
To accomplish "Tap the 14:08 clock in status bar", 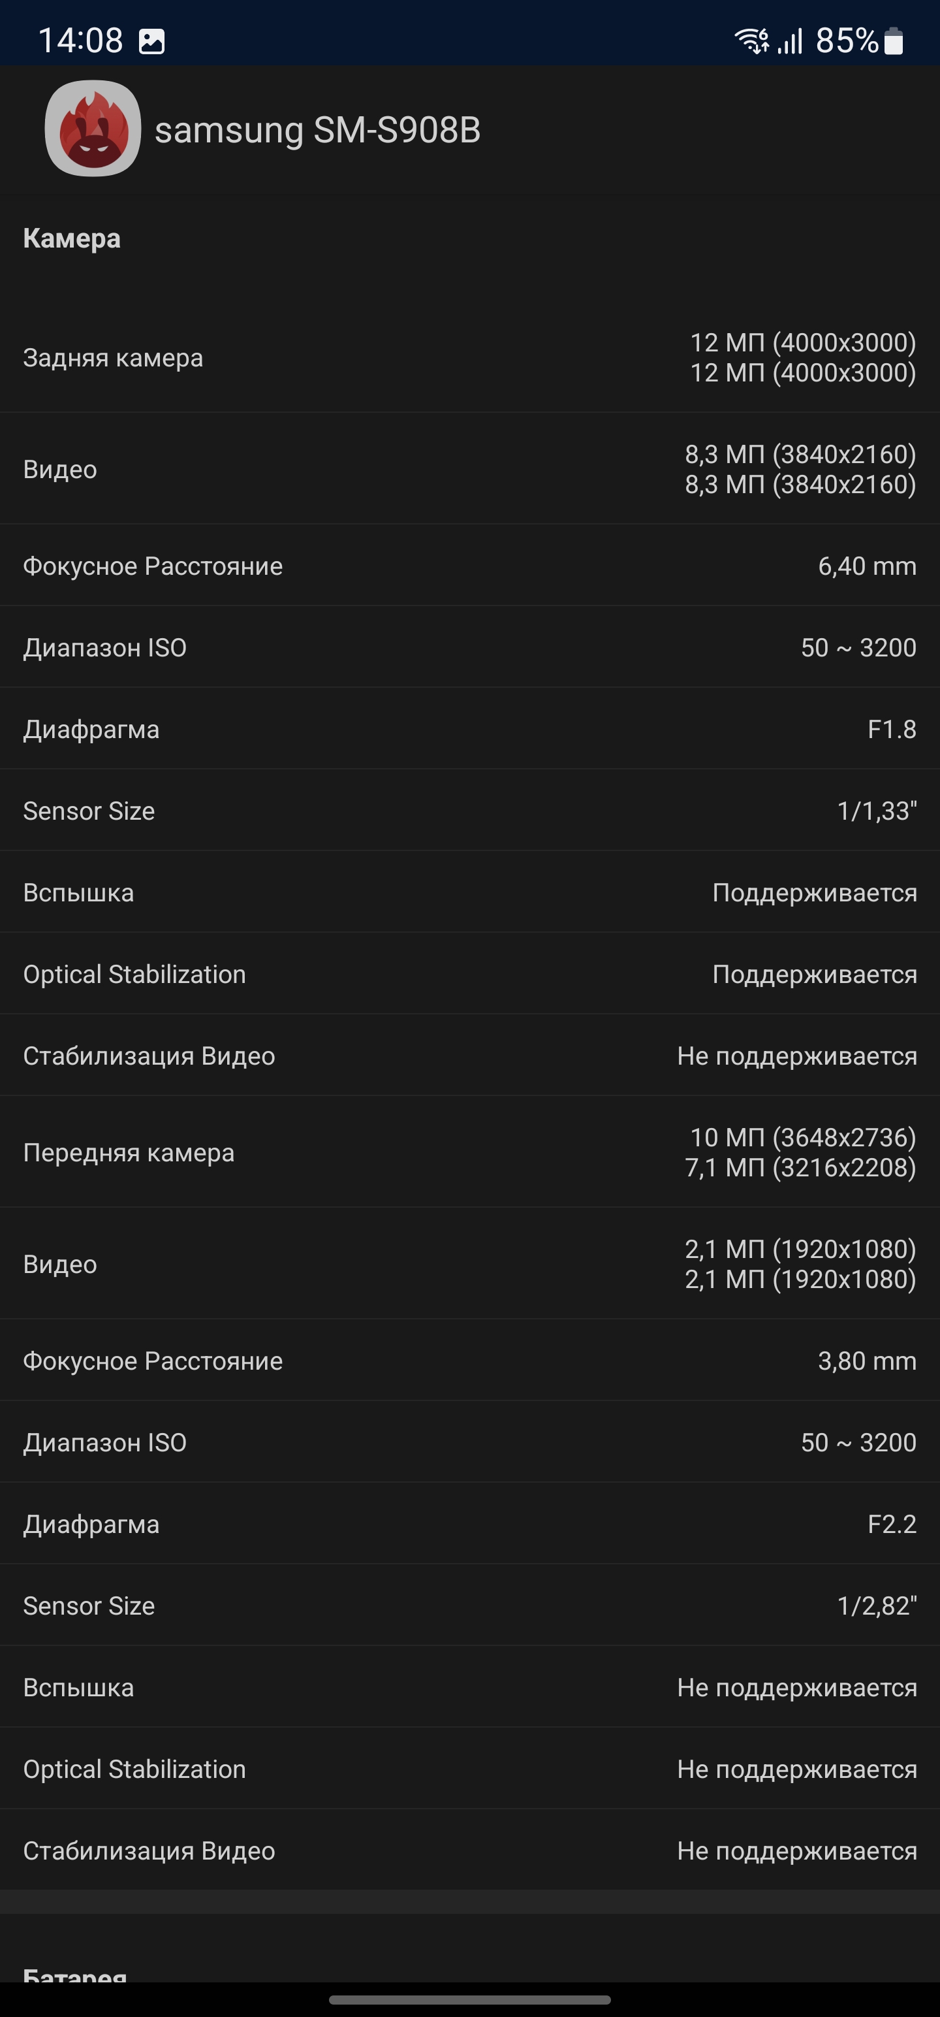I will pos(80,40).
